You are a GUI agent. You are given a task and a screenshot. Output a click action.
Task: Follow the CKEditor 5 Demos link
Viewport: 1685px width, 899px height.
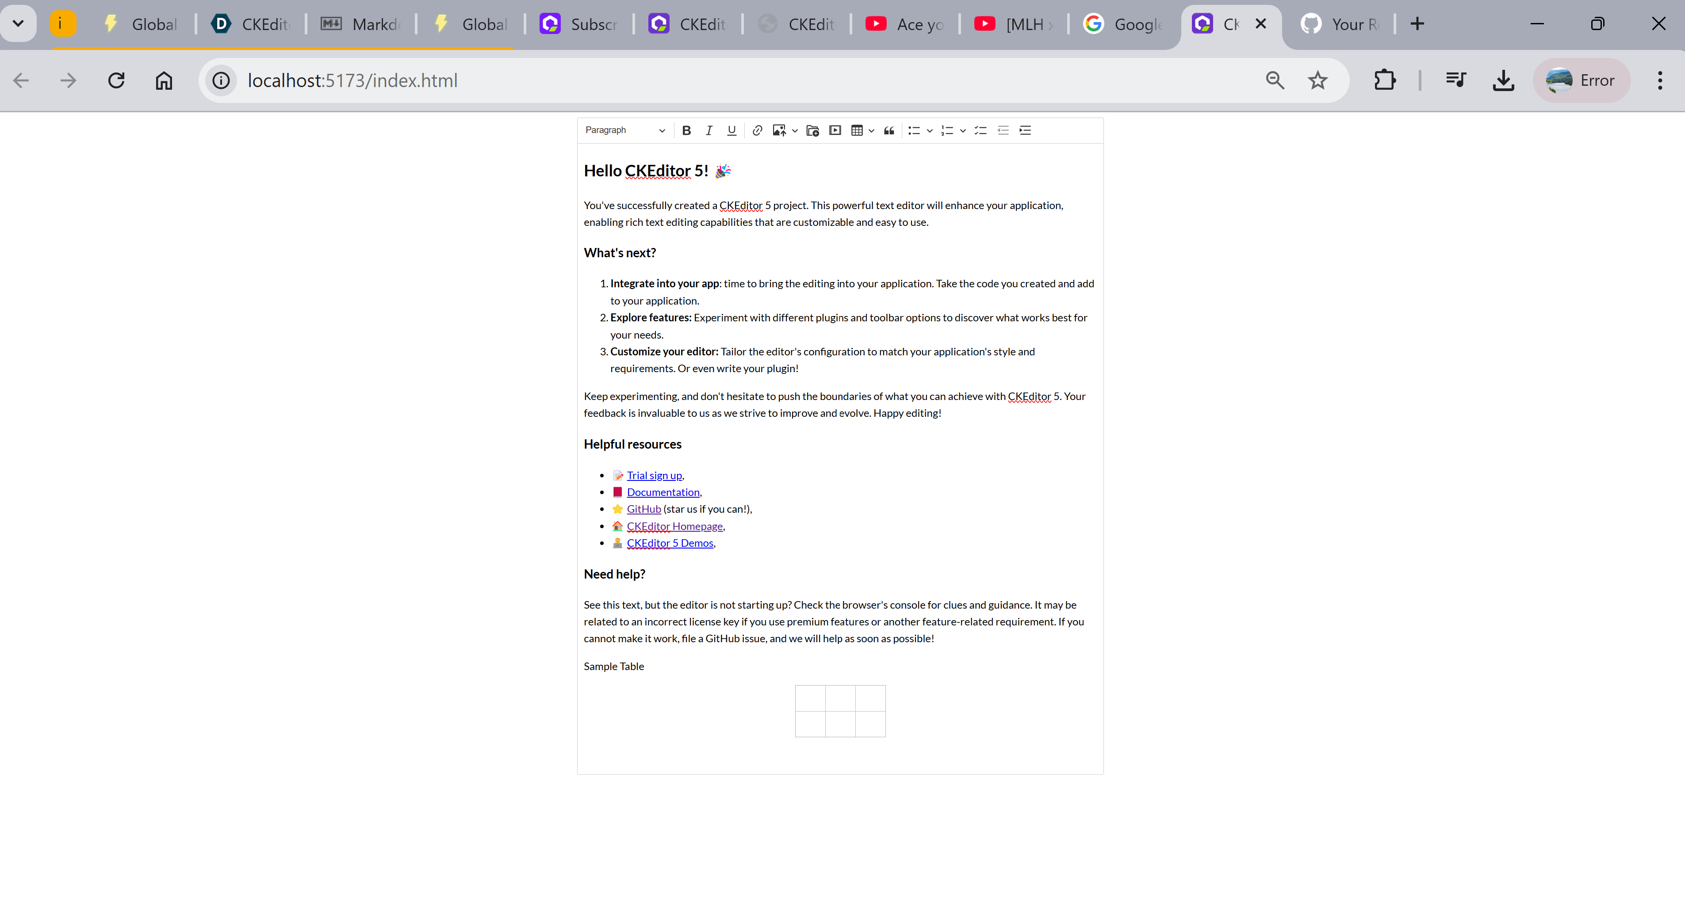point(670,543)
